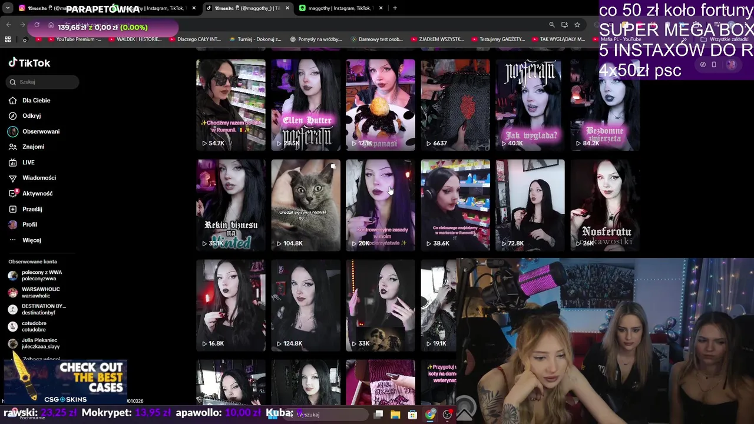Open the video with 54.7K views
The image size is (754, 424).
231,105
